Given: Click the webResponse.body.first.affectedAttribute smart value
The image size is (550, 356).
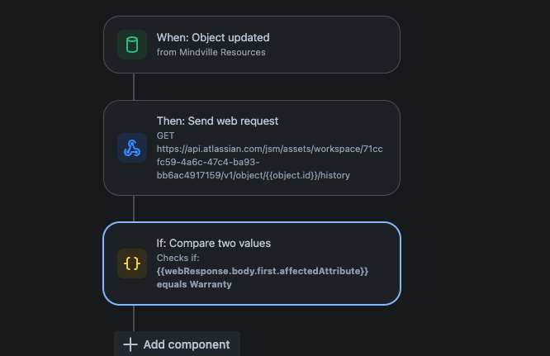Looking at the screenshot, I should click(263, 271).
